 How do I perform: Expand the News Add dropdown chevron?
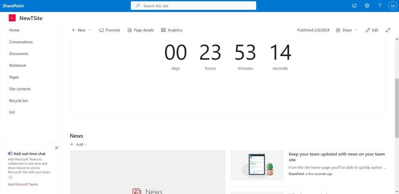[x=86, y=144]
